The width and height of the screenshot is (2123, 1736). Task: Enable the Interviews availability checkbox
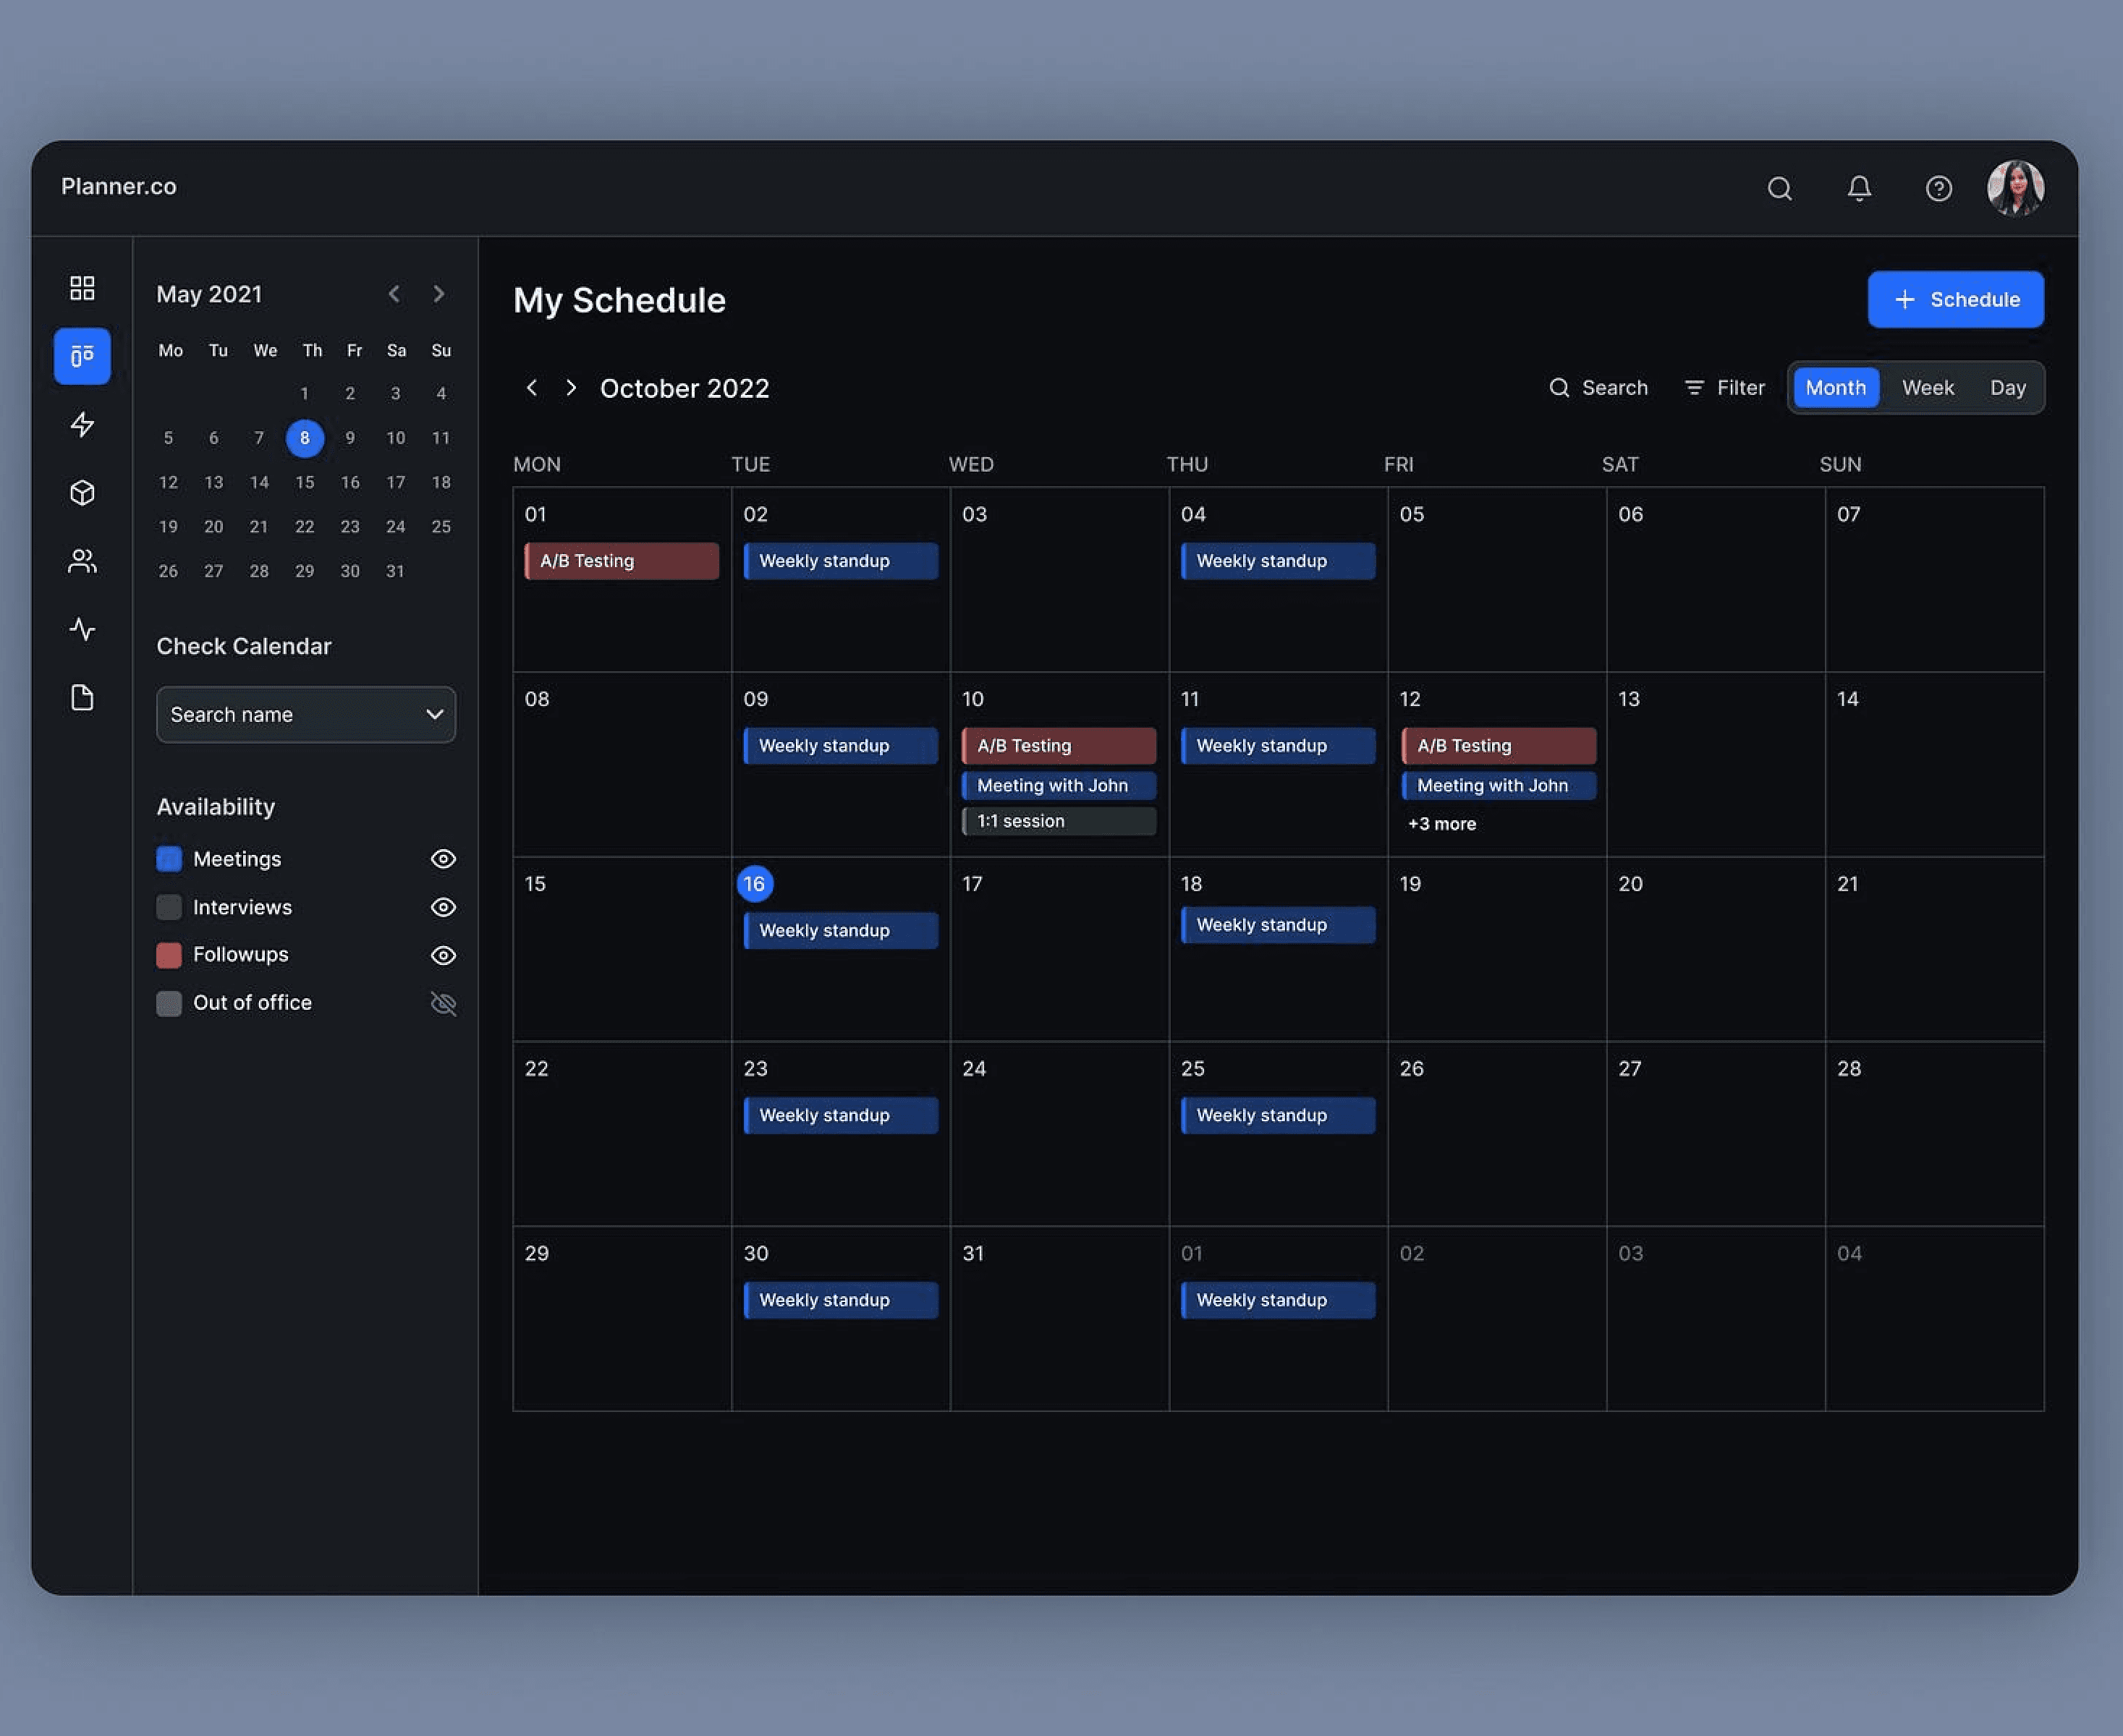pos(168,907)
